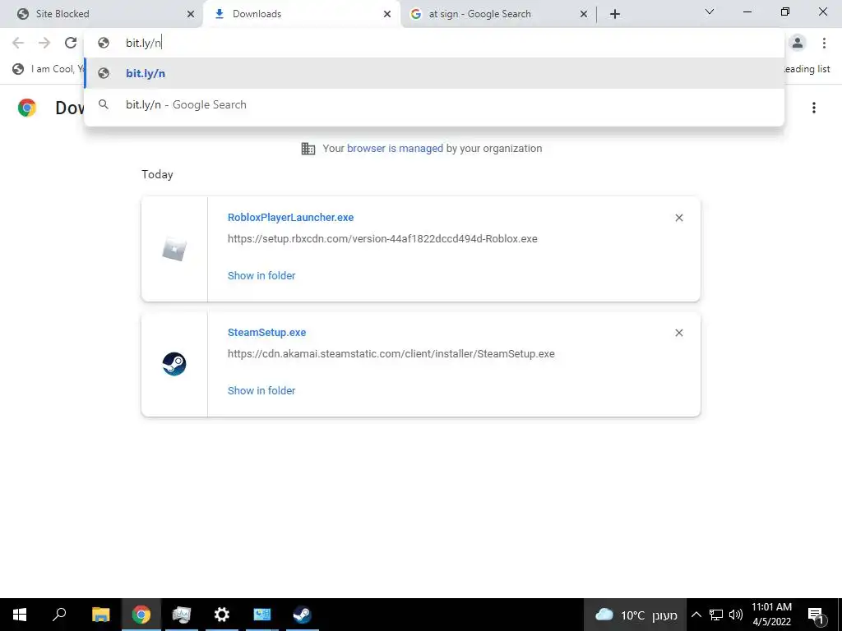Screen dimensions: 842x631
Task: Click the Chrome logo on Downloads page
Action: point(27,108)
